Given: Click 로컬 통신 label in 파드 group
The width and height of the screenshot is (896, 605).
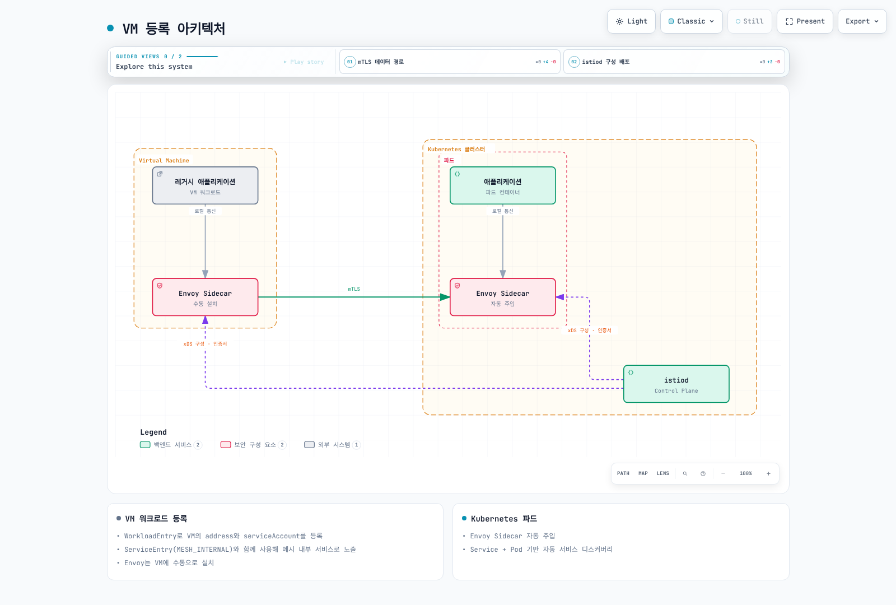Looking at the screenshot, I should click(x=503, y=211).
